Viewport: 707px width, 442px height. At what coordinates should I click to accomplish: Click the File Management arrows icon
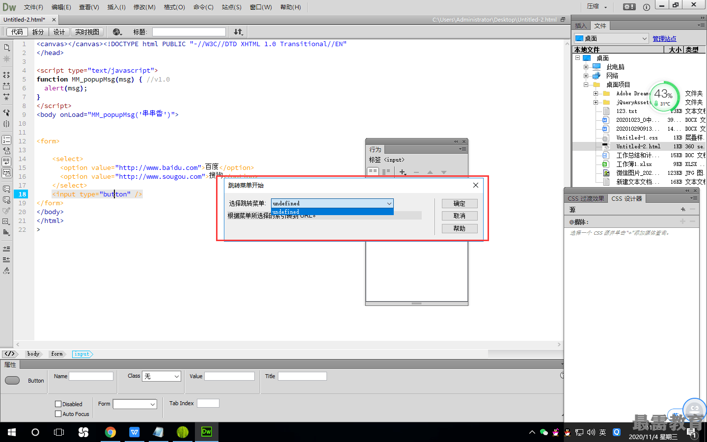[x=238, y=32]
